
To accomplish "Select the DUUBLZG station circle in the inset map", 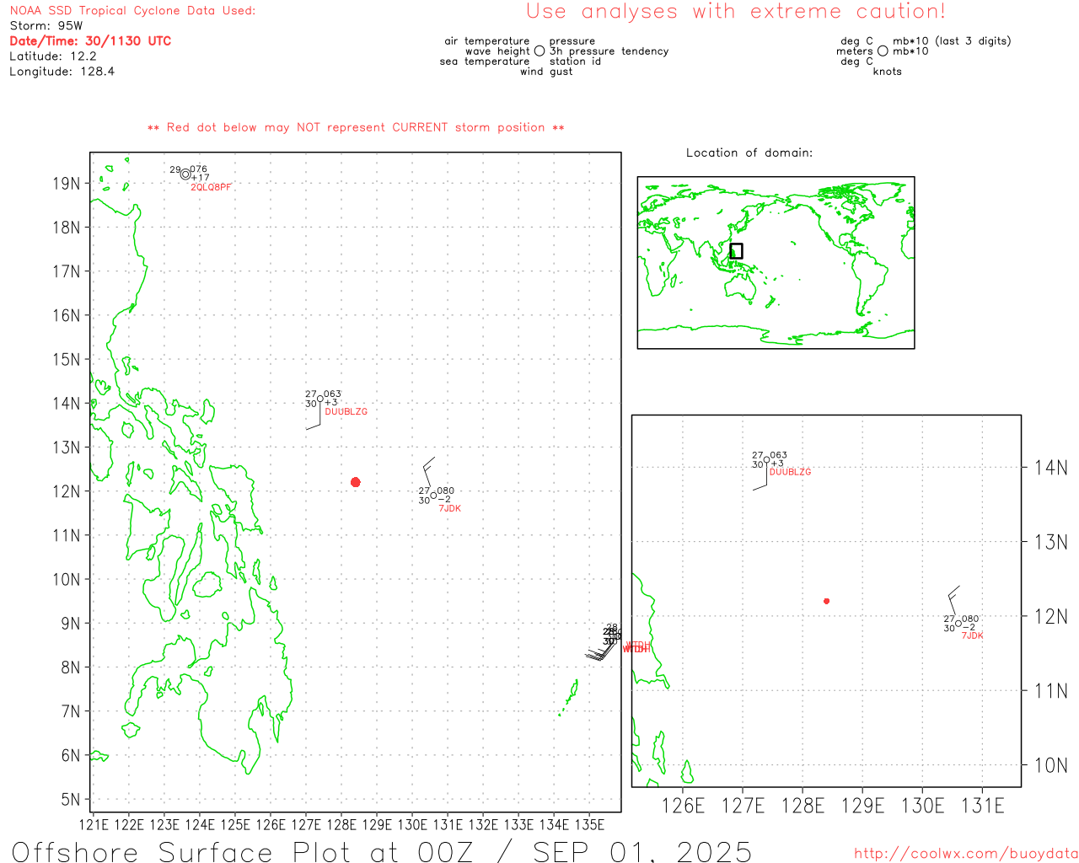I will coord(766,460).
